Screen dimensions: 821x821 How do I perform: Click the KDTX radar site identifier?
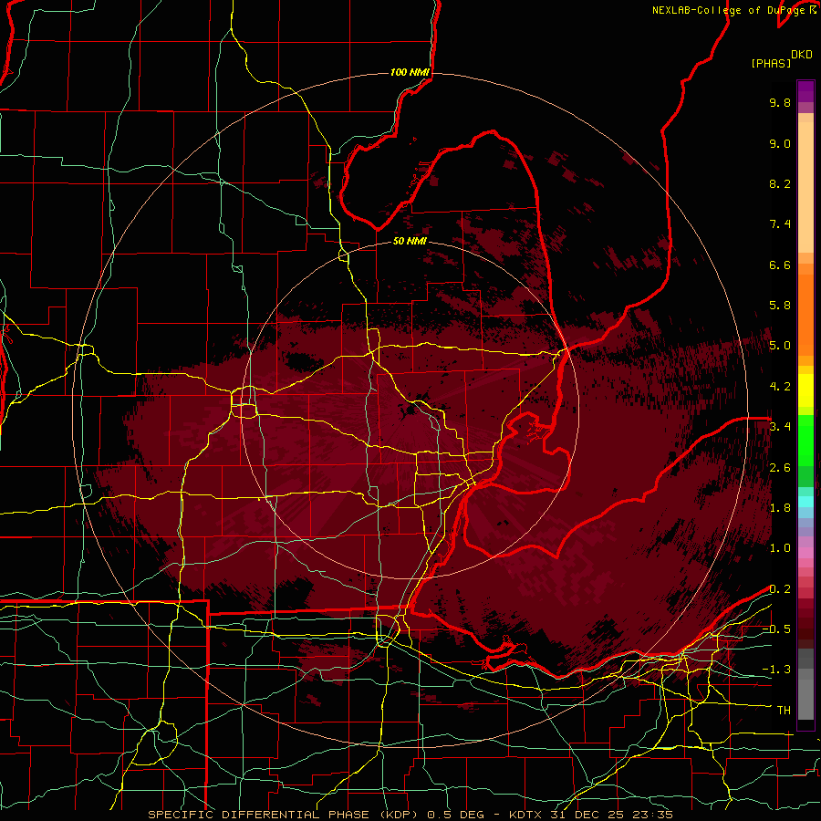pos(526,815)
